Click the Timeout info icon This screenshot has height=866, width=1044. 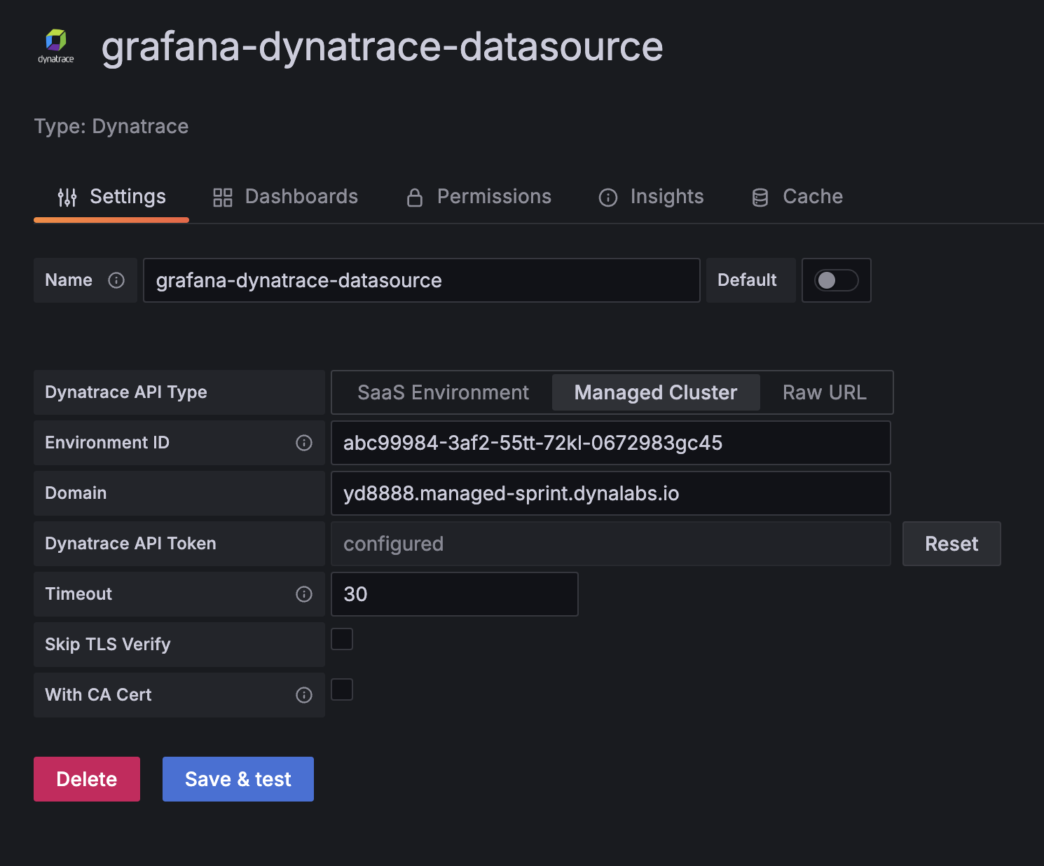click(x=304, y=594)
